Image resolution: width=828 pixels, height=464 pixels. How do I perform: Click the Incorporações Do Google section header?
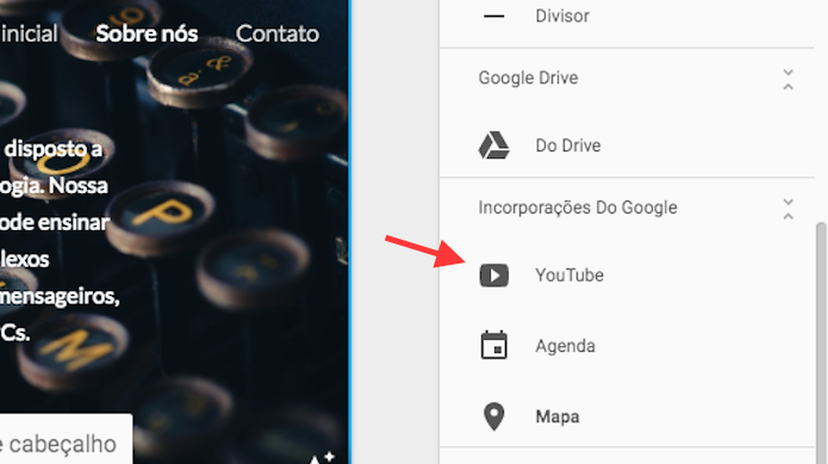click(x=577, y=208)
